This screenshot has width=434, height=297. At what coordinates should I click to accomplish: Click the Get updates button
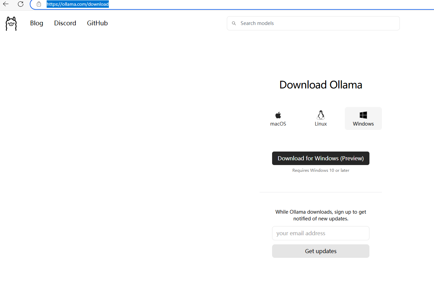click(x=321, y=251)
